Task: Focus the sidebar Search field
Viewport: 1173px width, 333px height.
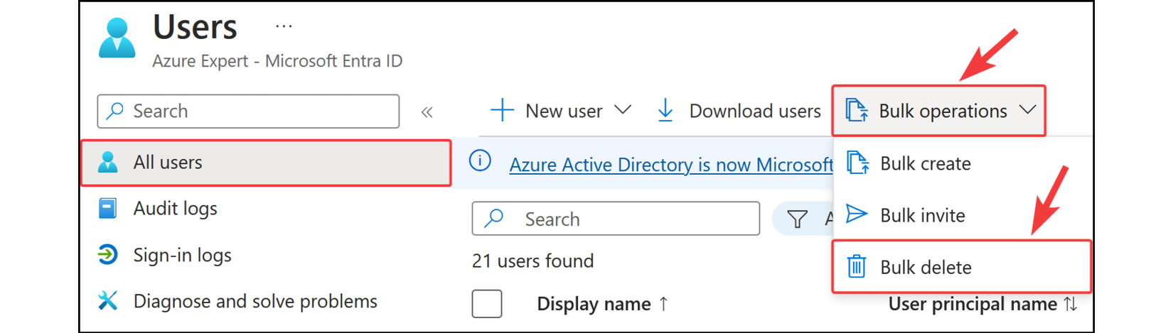Action: pos(248,111)
